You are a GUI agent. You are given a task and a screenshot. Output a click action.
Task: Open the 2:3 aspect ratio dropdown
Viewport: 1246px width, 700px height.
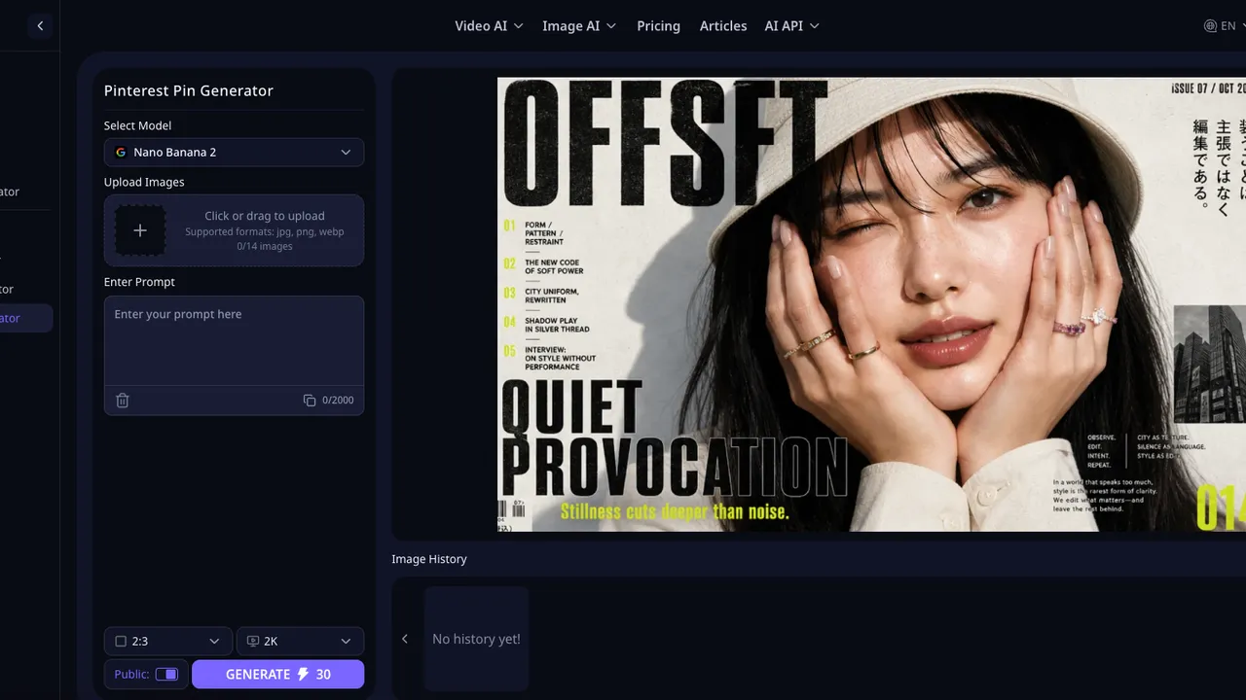coord(168,642)
